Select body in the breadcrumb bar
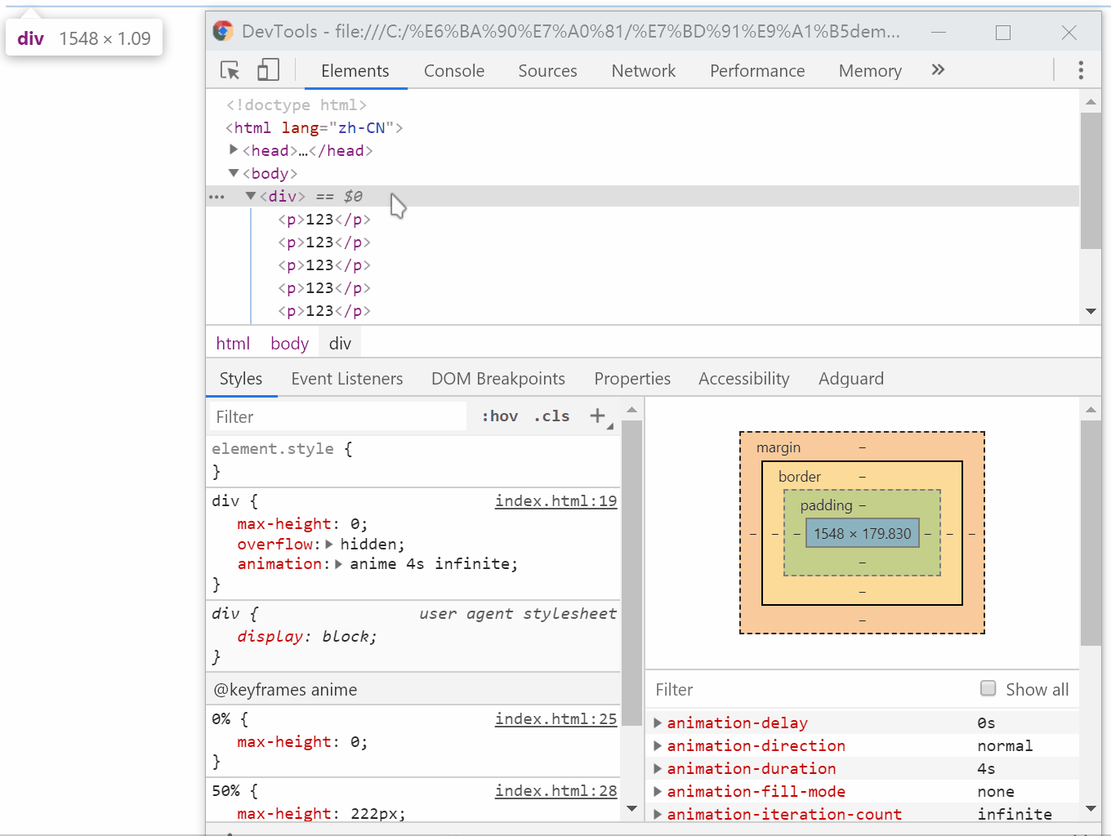The image size is (1111, 836). 290,344
